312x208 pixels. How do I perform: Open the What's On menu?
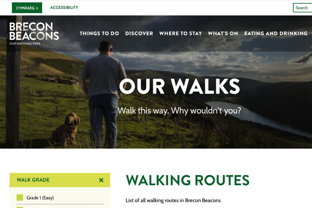tap(223, 33)
